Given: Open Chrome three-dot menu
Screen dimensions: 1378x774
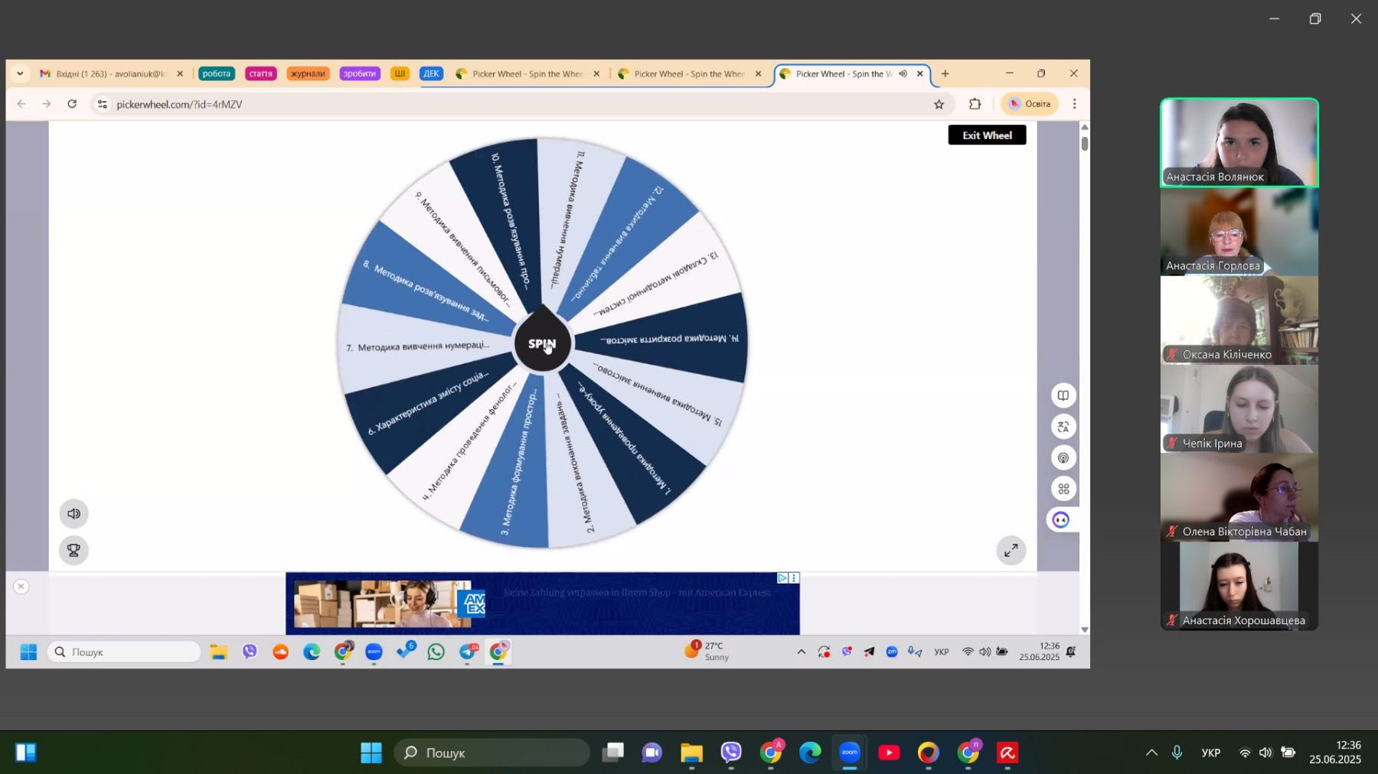Looking at the screenshot, I should [x=1075, y=104].
